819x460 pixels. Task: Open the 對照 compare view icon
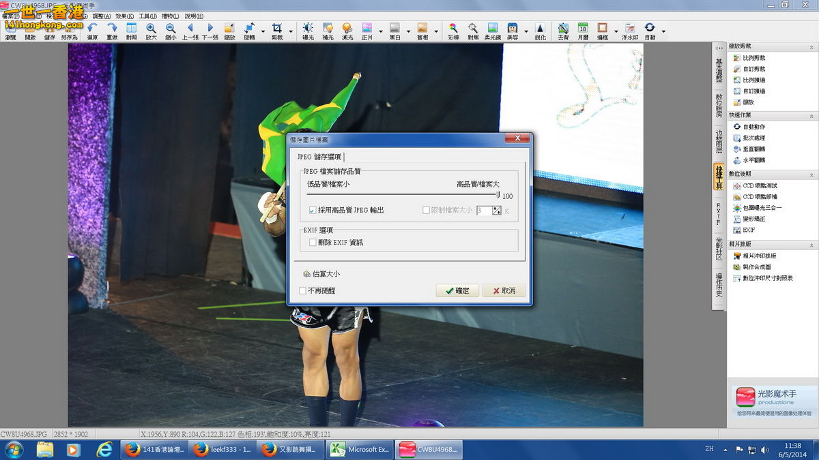coord(132,31)
